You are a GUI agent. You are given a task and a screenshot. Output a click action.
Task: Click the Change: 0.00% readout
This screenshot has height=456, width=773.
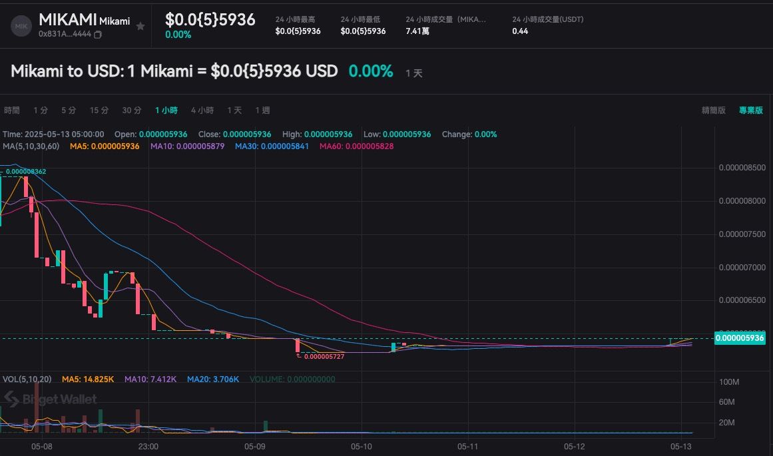tap(469, 134)
